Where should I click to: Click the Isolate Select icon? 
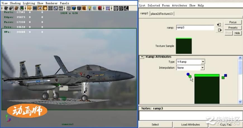point(108,8)
